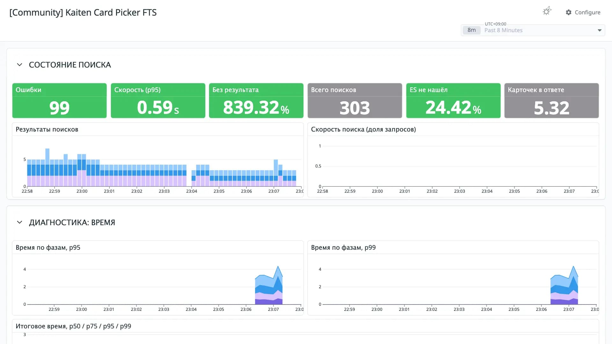Open the Past 8 Minutes time range dropdown
The height and width of the screenshot is (344, 612).
[533, 30]
